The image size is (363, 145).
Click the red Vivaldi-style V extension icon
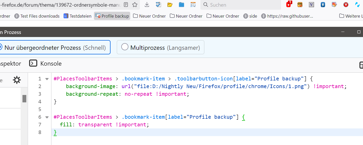346,5
